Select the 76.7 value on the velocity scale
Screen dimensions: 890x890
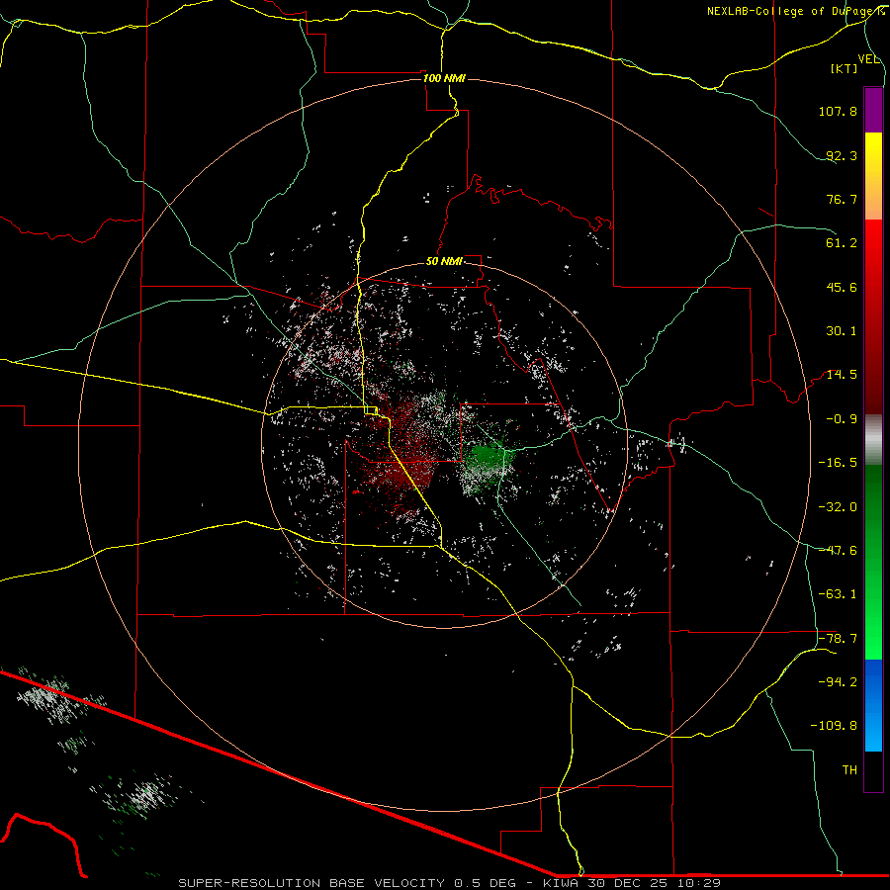842,199
